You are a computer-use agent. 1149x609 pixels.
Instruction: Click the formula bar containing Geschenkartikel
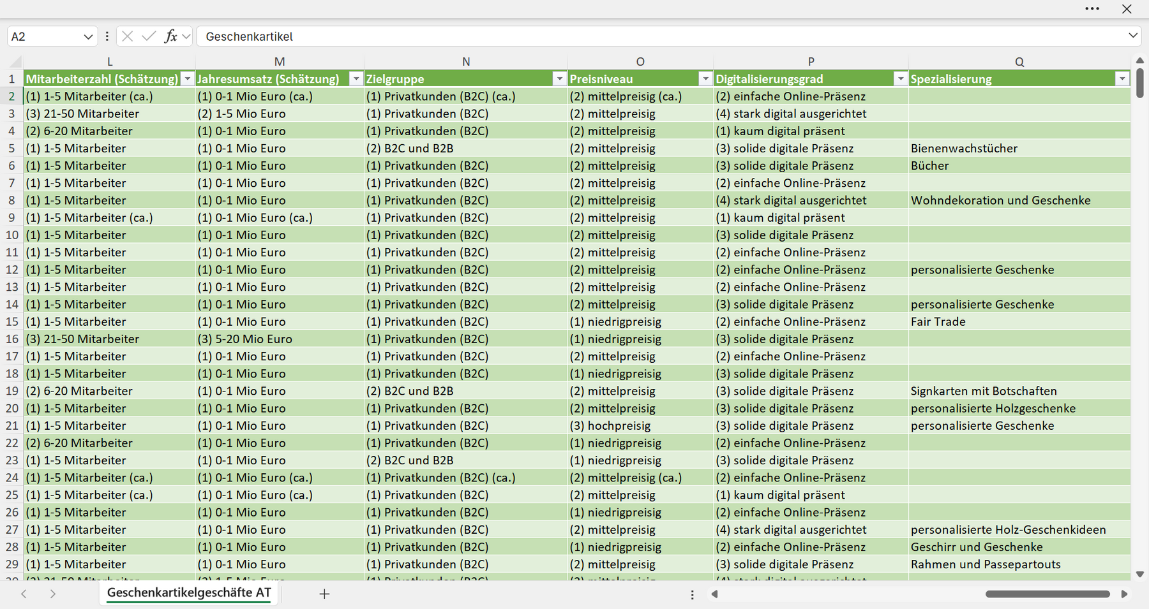(x=661, y=36)
